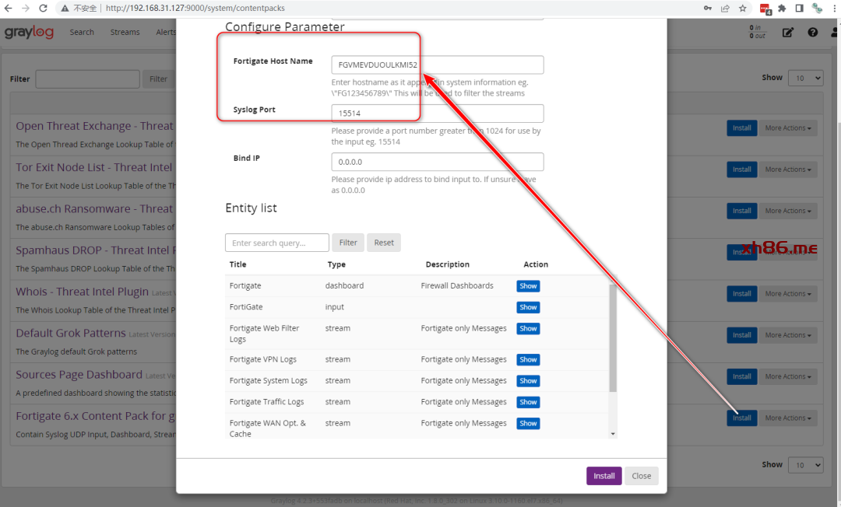Install the abuse.ch Ransomware pack
This screenshot has height=507, width=841.
pos(742,211)
